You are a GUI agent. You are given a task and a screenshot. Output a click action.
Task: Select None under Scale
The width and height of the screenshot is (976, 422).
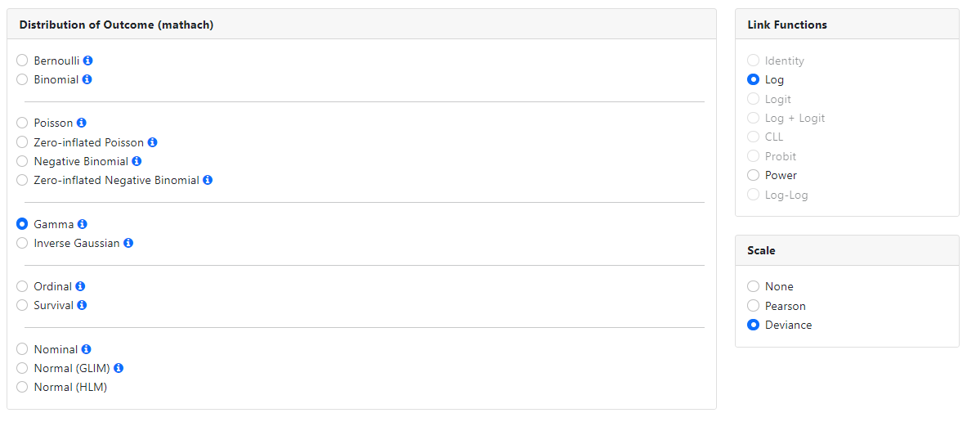coord(754,286)
